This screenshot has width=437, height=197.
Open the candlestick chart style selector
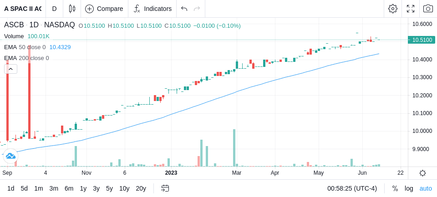[72, 9]
